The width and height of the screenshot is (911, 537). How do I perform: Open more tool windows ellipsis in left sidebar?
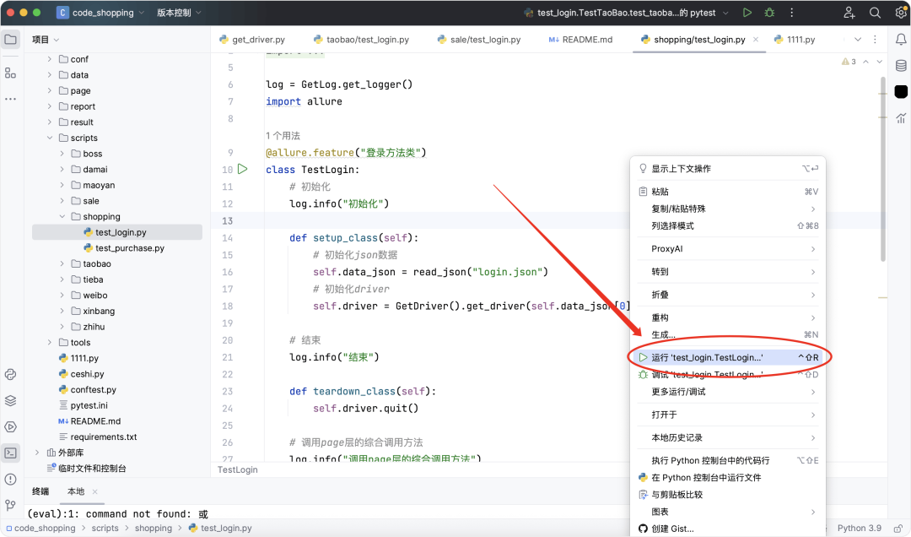point(10,99)
